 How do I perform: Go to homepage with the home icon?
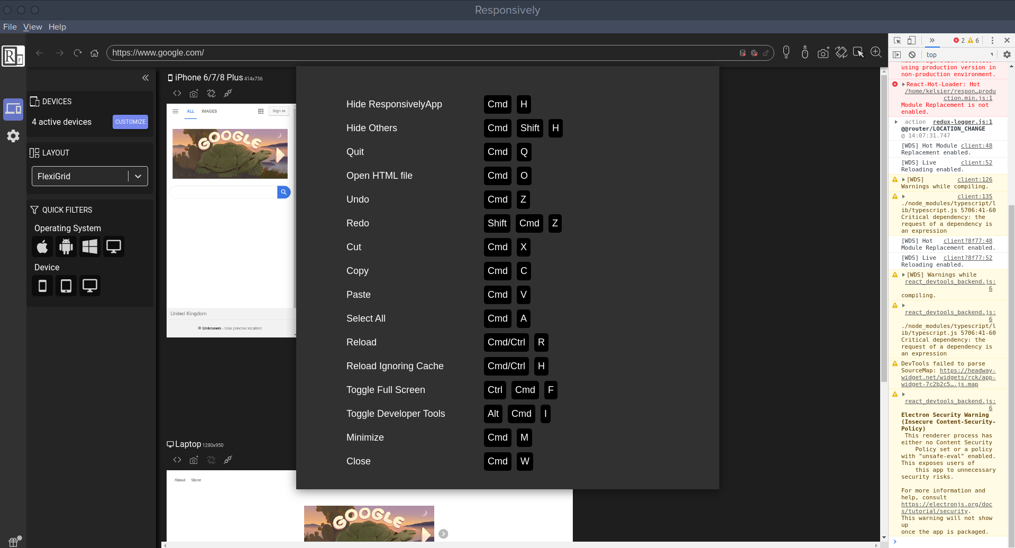point(95,53)
